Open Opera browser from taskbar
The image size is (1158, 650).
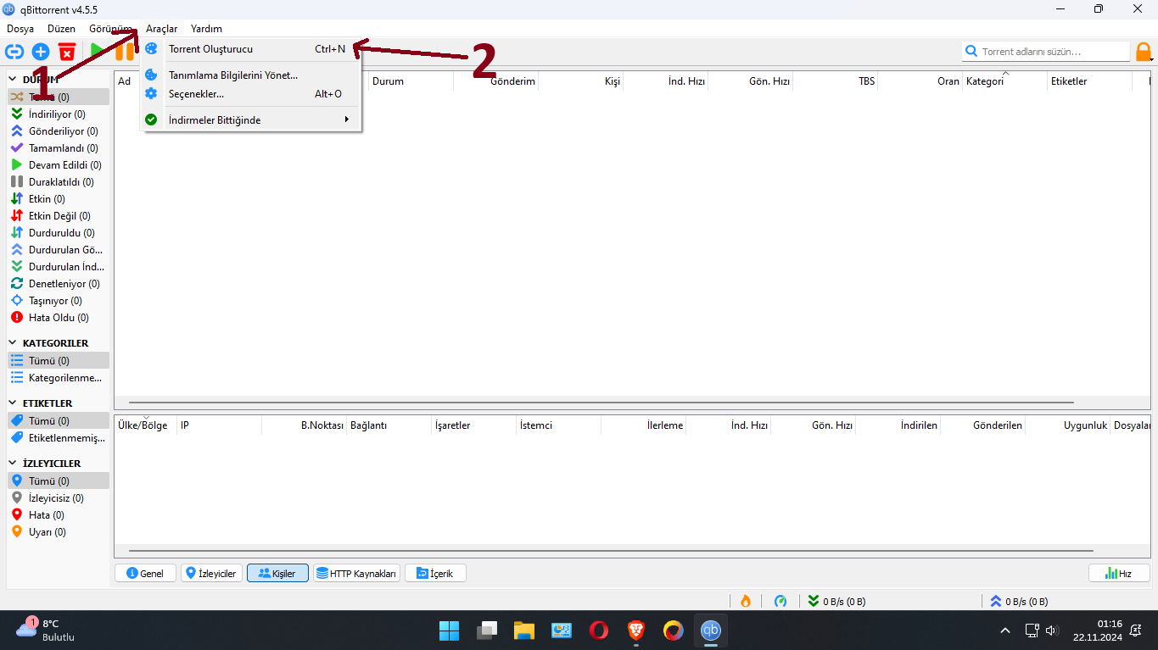pos(598,631)
